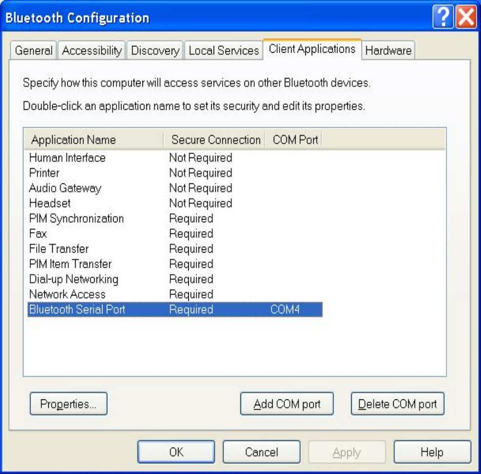Click Required beside Fax

pos(191,234)
